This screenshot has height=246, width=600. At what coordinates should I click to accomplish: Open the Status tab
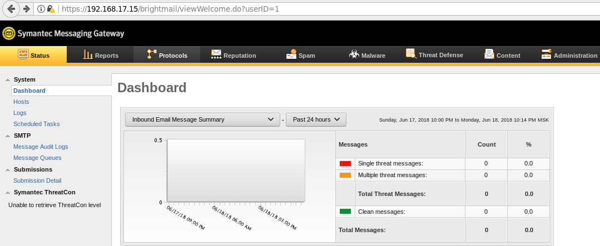[33, 54]
